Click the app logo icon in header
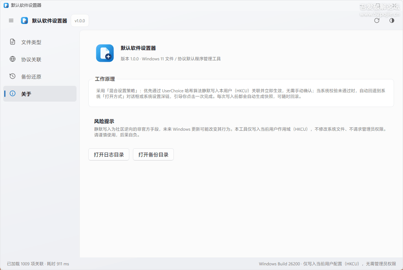The width and height of the screenshot is (403, 270). (x=24, y=20)
